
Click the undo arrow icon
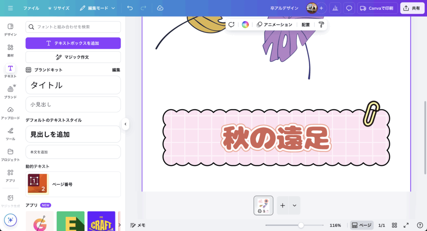point(130,8)
